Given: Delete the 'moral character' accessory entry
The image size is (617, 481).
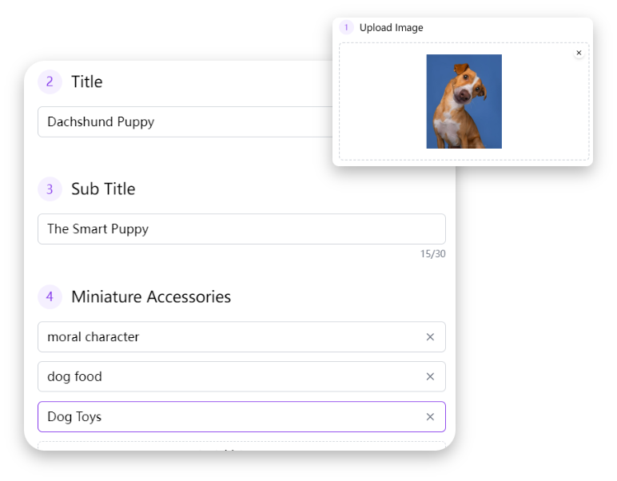Looking at the screenshot, I should [430, 337].
